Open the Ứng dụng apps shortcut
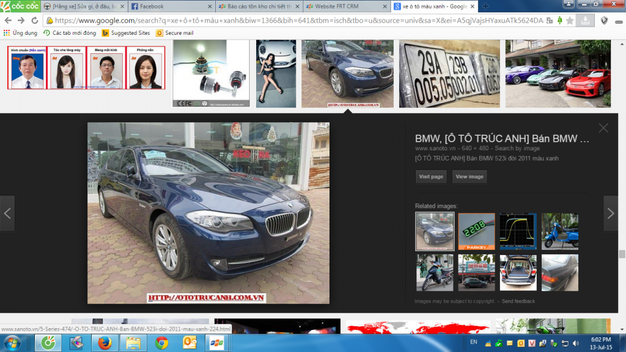The height and width of the screenshot is (352, 626). (x=20, y=33)
